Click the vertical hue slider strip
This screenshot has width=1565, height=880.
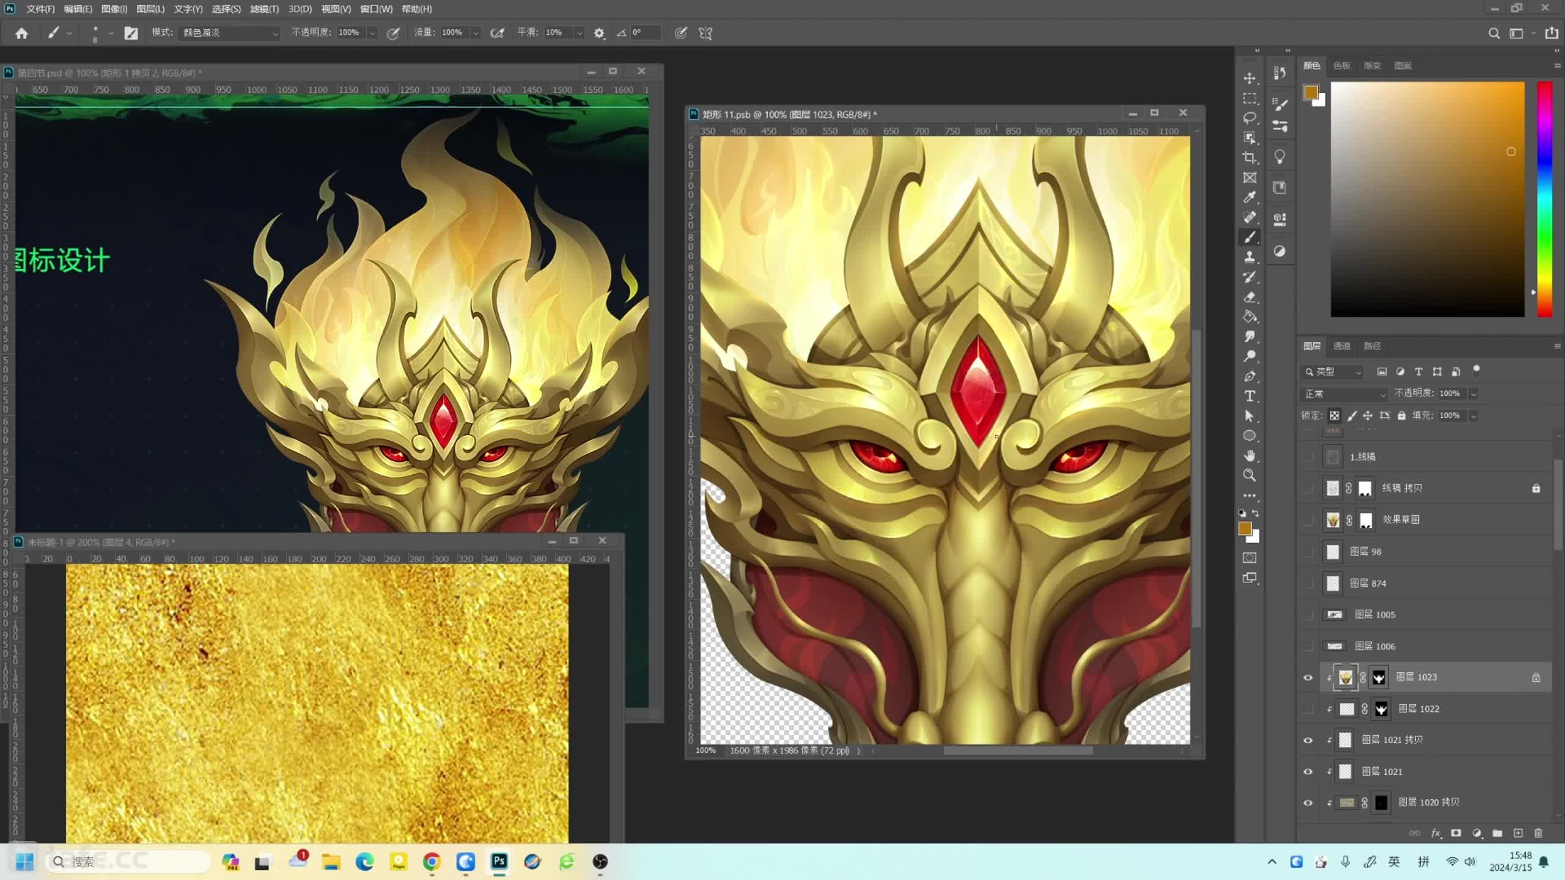point(1545,199)
